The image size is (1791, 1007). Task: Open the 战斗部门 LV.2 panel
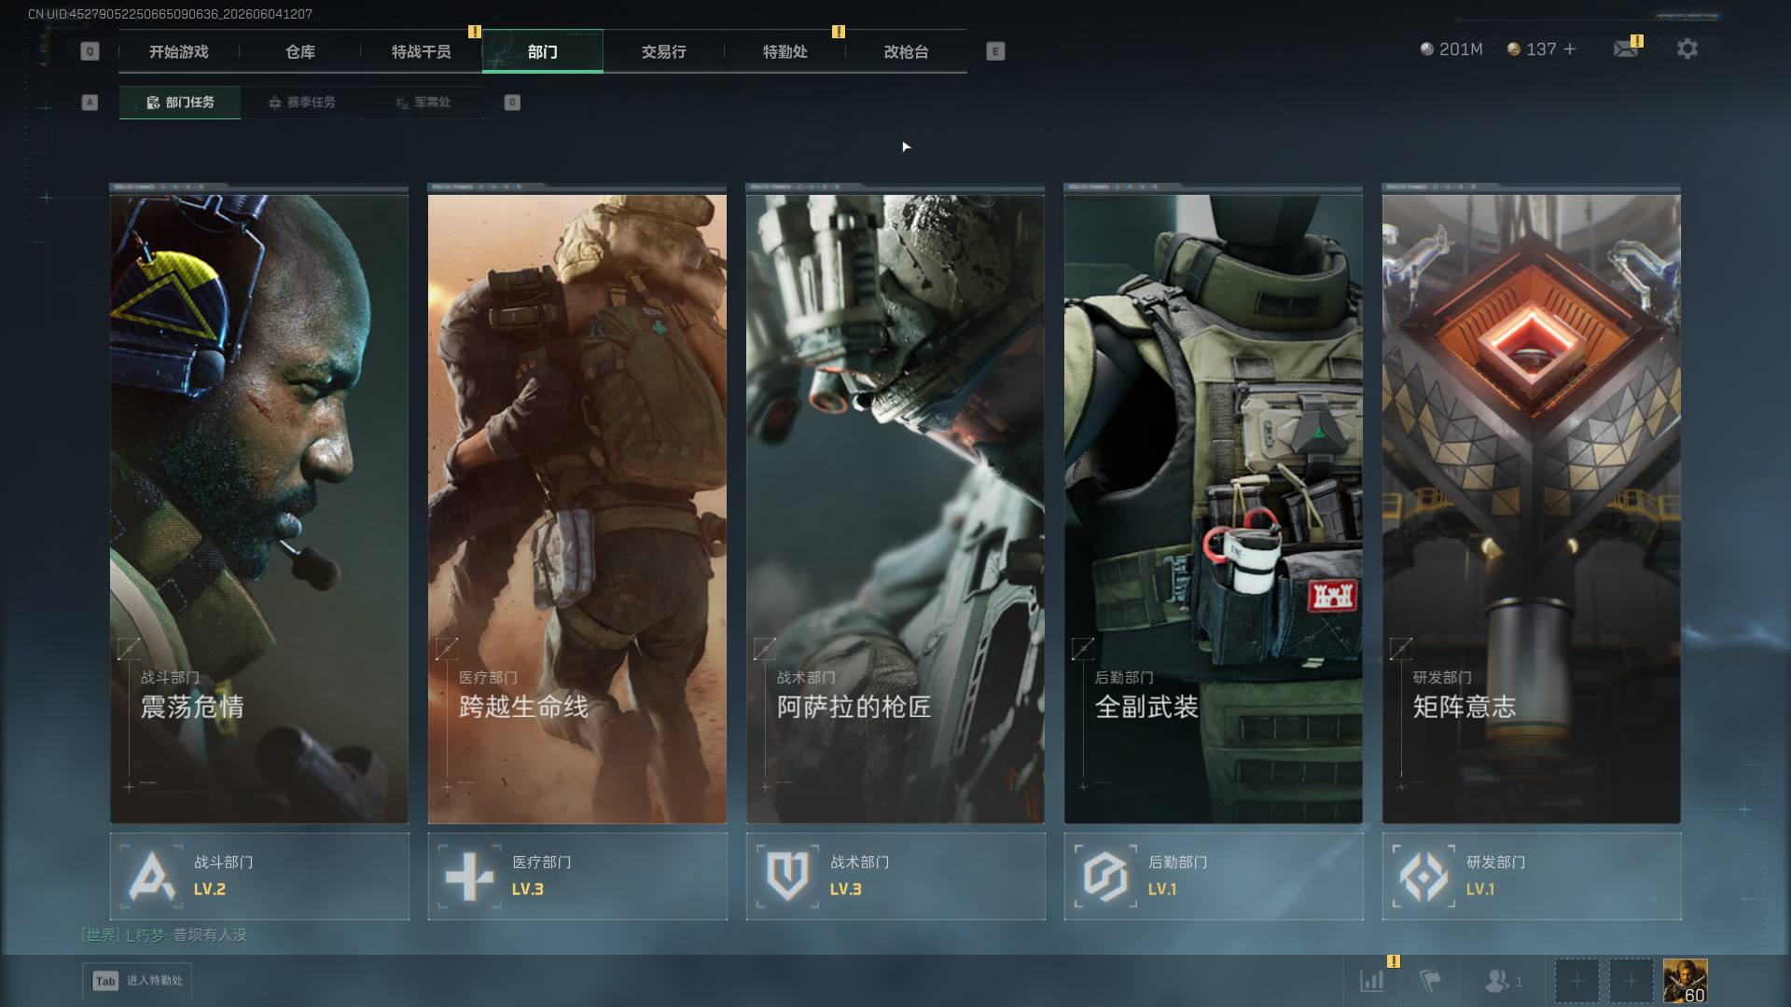(259, 876)
